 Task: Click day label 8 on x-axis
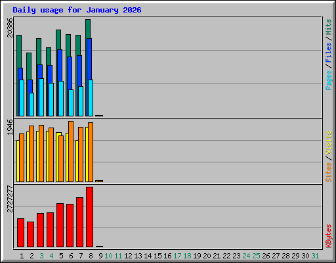(91, 256)
